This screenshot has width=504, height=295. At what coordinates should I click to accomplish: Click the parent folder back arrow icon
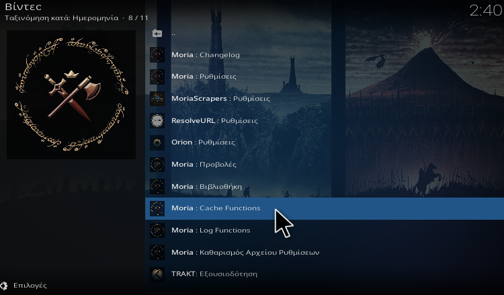[x=157, y=33]
